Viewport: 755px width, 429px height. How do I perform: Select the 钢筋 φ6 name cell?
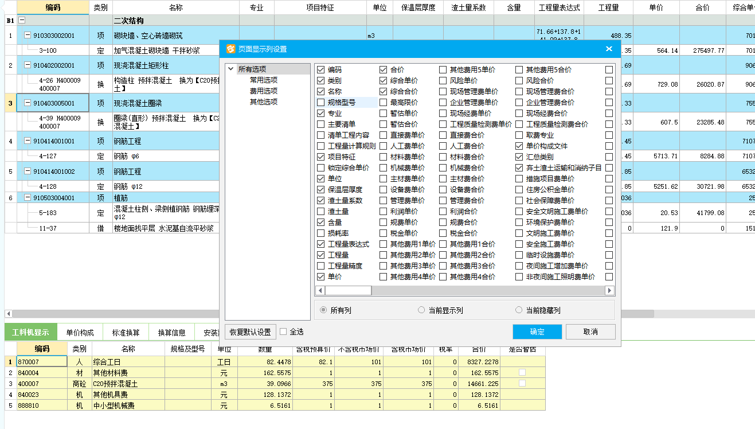[175, 156]
